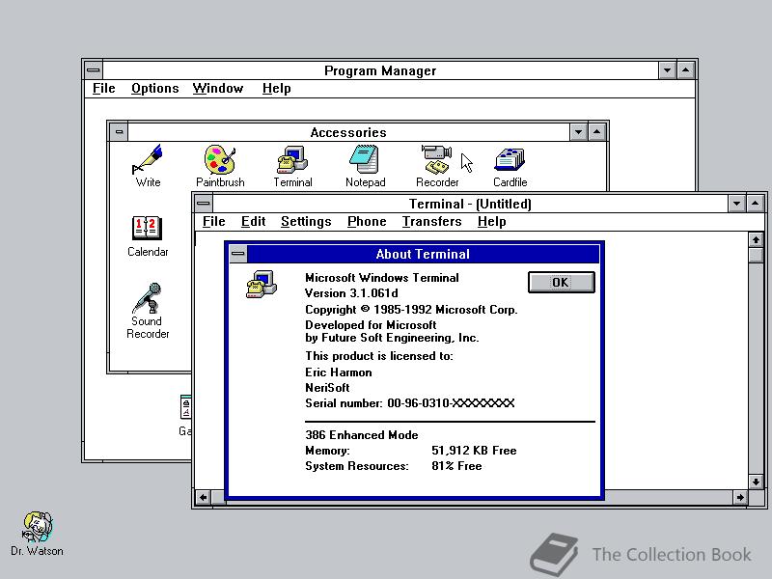
Task: Click the Terminal icon in About dialog
Action: tap(261, 284)
